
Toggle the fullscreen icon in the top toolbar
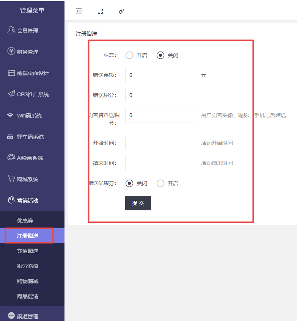(100, 11)
